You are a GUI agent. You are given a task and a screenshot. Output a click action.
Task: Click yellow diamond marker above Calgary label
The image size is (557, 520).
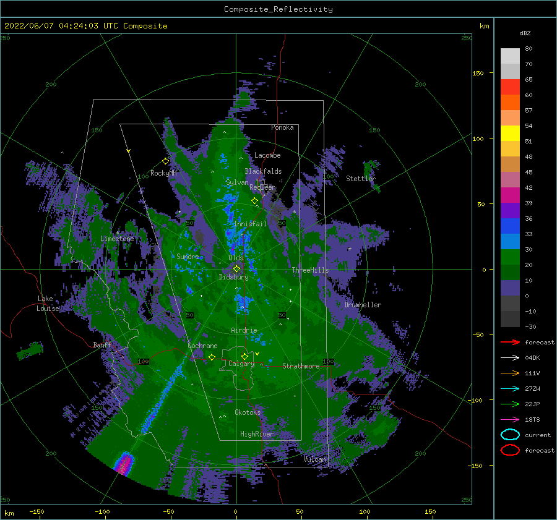tap(244, 356)
